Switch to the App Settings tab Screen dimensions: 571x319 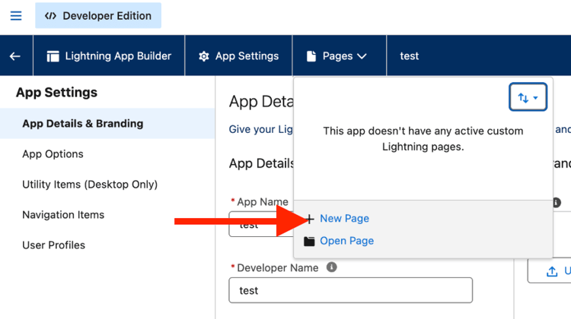[239, 56]
